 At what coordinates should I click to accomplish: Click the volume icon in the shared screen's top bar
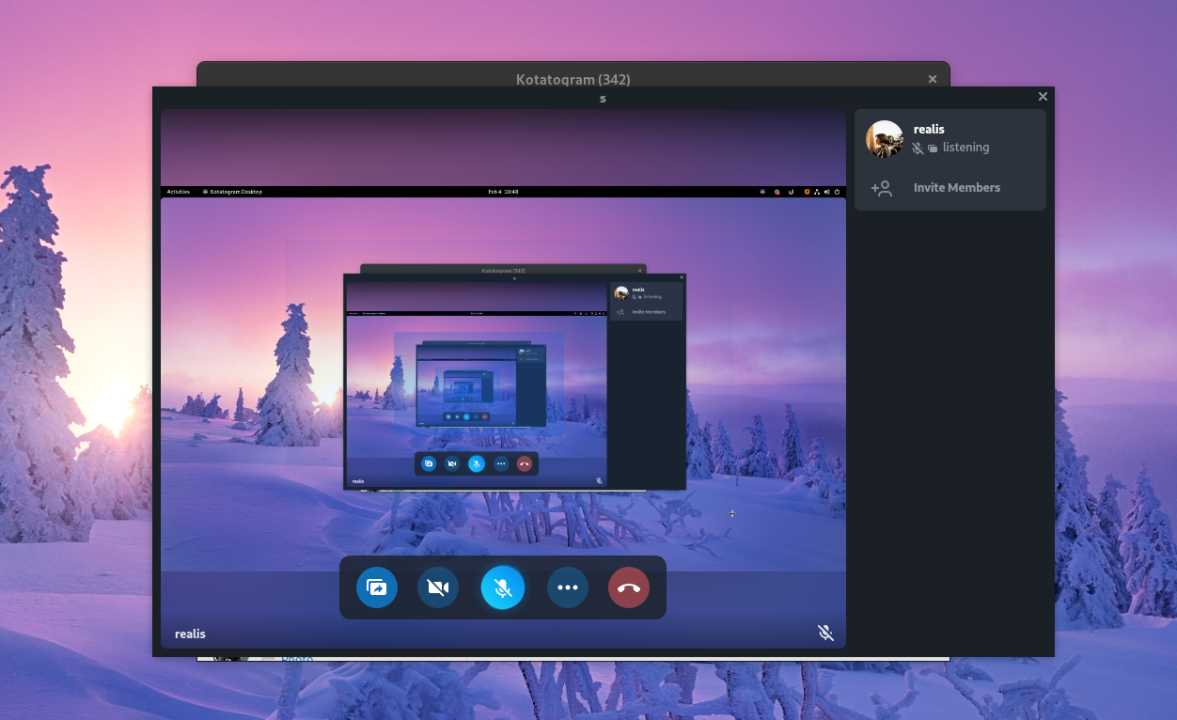coord(827,192)
